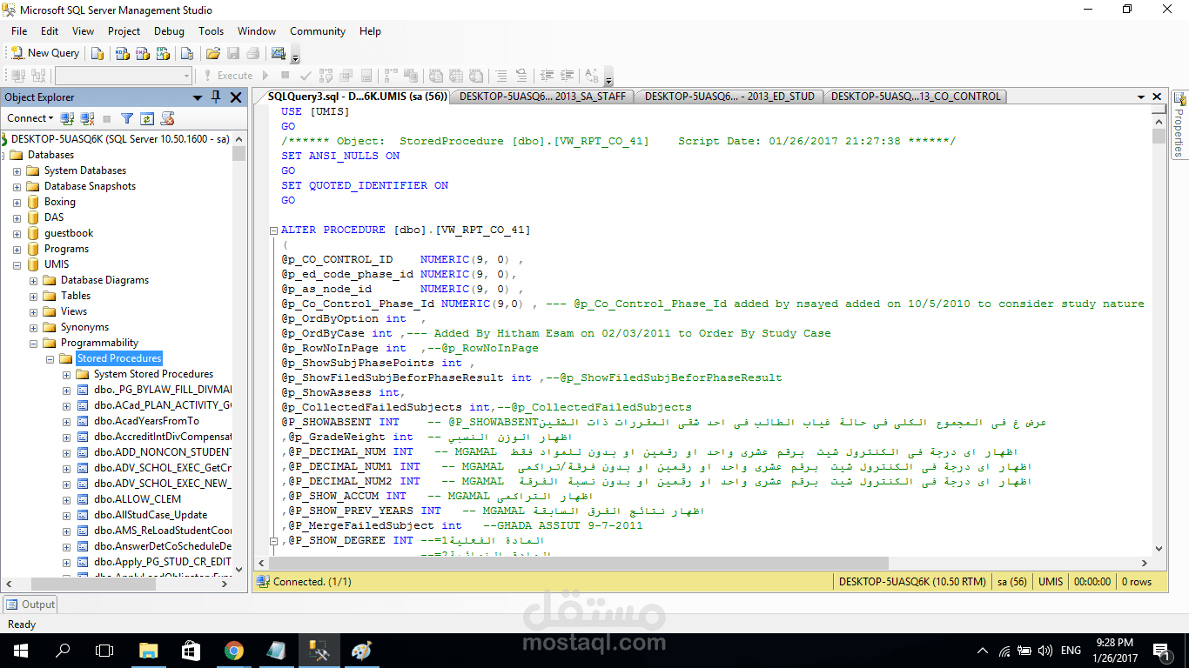Image resolution: width=1189 pixels, height=668 pixels.
Task: Click the Connect Object Explorer icon
Action: [x=68, y=118]
